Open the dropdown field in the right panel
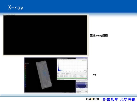Viewport: 137px width, 102px height. [x=82, y=81]
